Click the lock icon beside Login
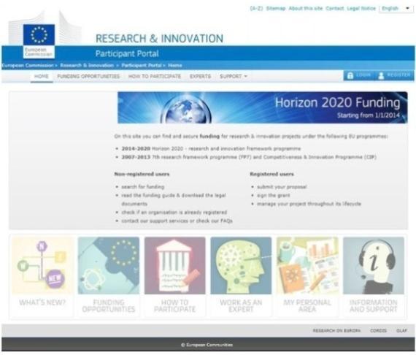The width and height of the screenshot is (416, 355). click(x=350, y=76)
